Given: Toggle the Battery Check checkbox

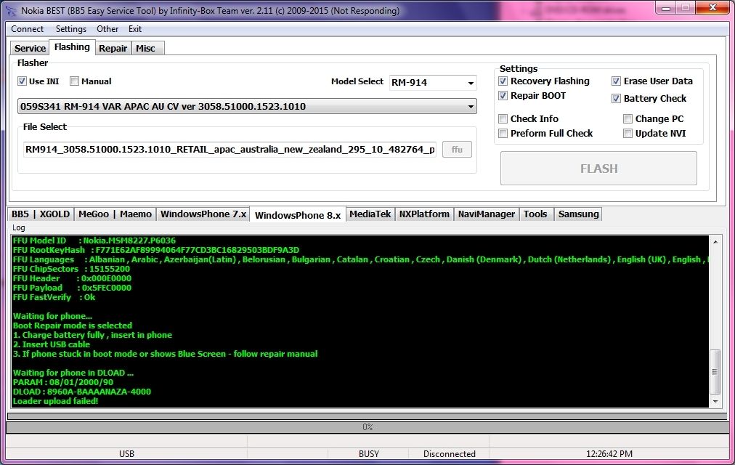Looking at the screenshot, I should coord(616,98).
